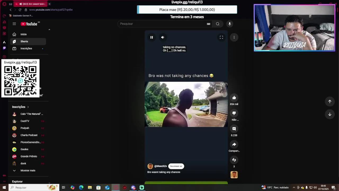Open the notification center with badge 3
The image size is (339, 191).
tap(333, 188)
